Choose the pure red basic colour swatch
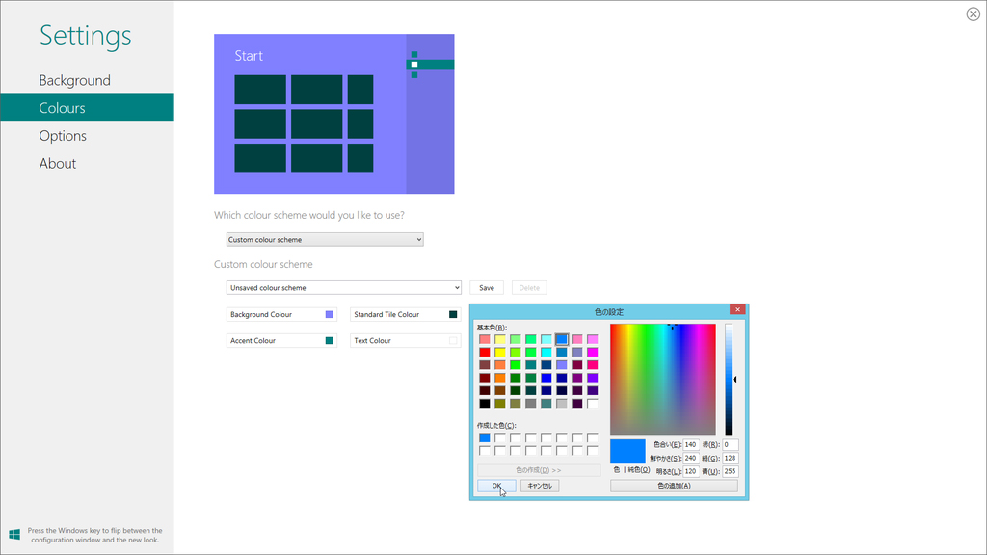Image resolution: width=987 pixels, height=555 pixels. pos(484,352)
